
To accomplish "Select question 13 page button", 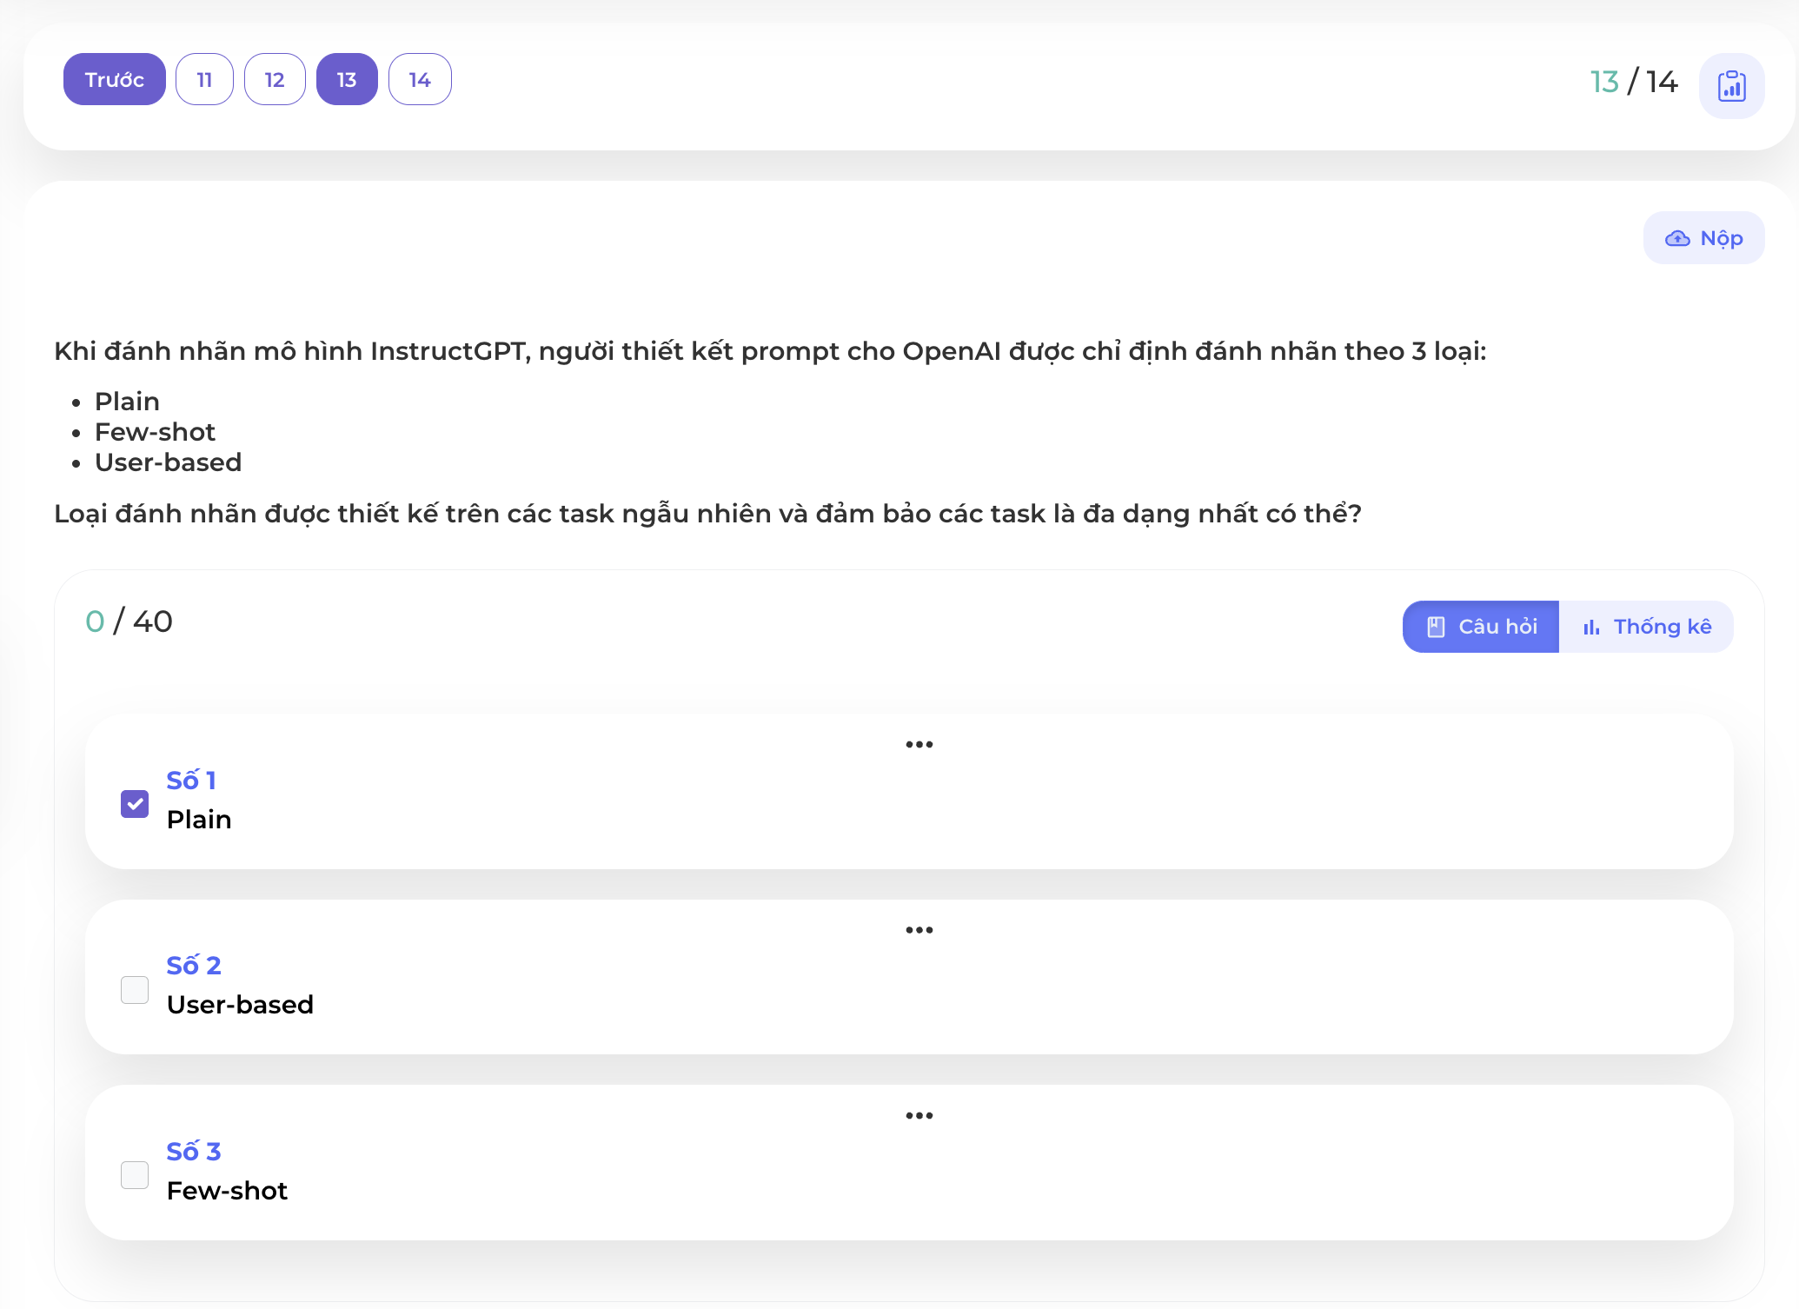I will tap(347, 79).
